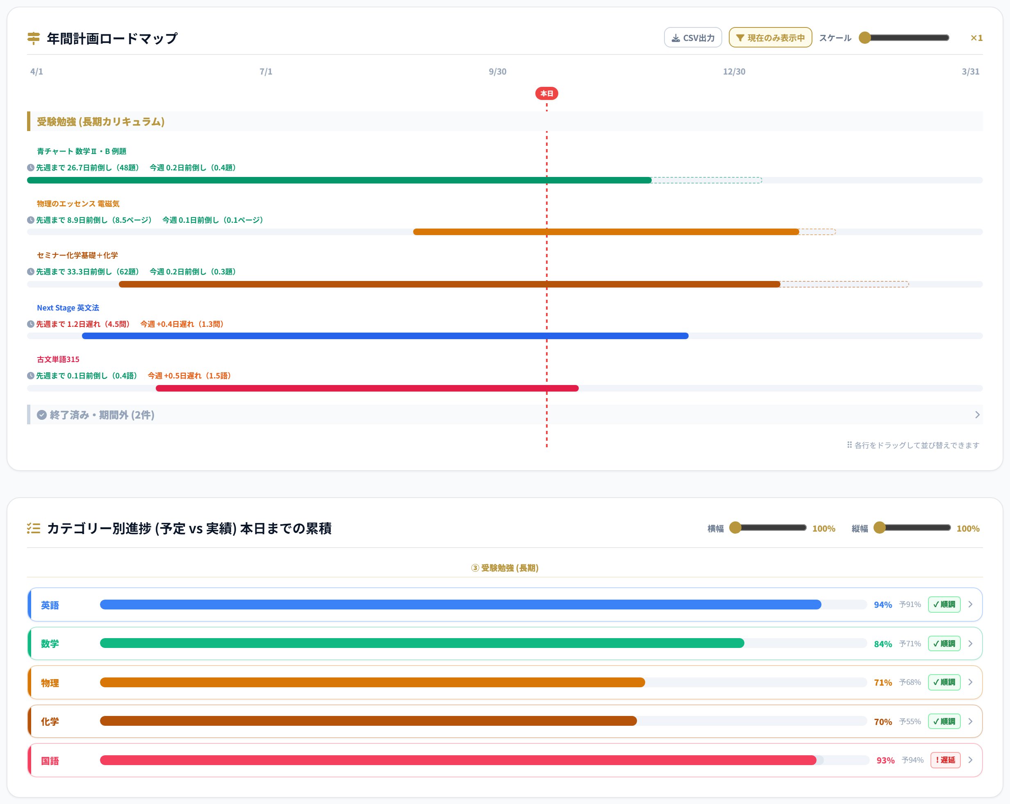Click the roadmap signpost icon beside 年間計画ロードマップ
1010x804 pixels.
pyautogui.click(x=33, y=39)
